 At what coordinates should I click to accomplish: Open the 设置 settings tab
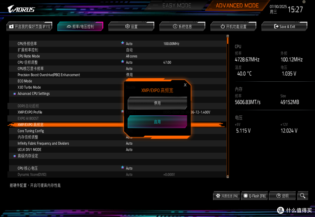(131, 26)
